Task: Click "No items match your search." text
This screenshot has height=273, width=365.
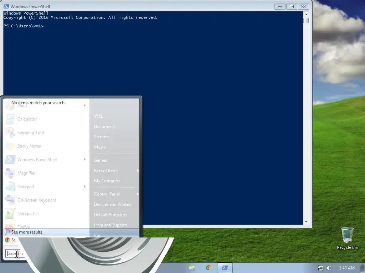Action: click(x=38, y=103)
